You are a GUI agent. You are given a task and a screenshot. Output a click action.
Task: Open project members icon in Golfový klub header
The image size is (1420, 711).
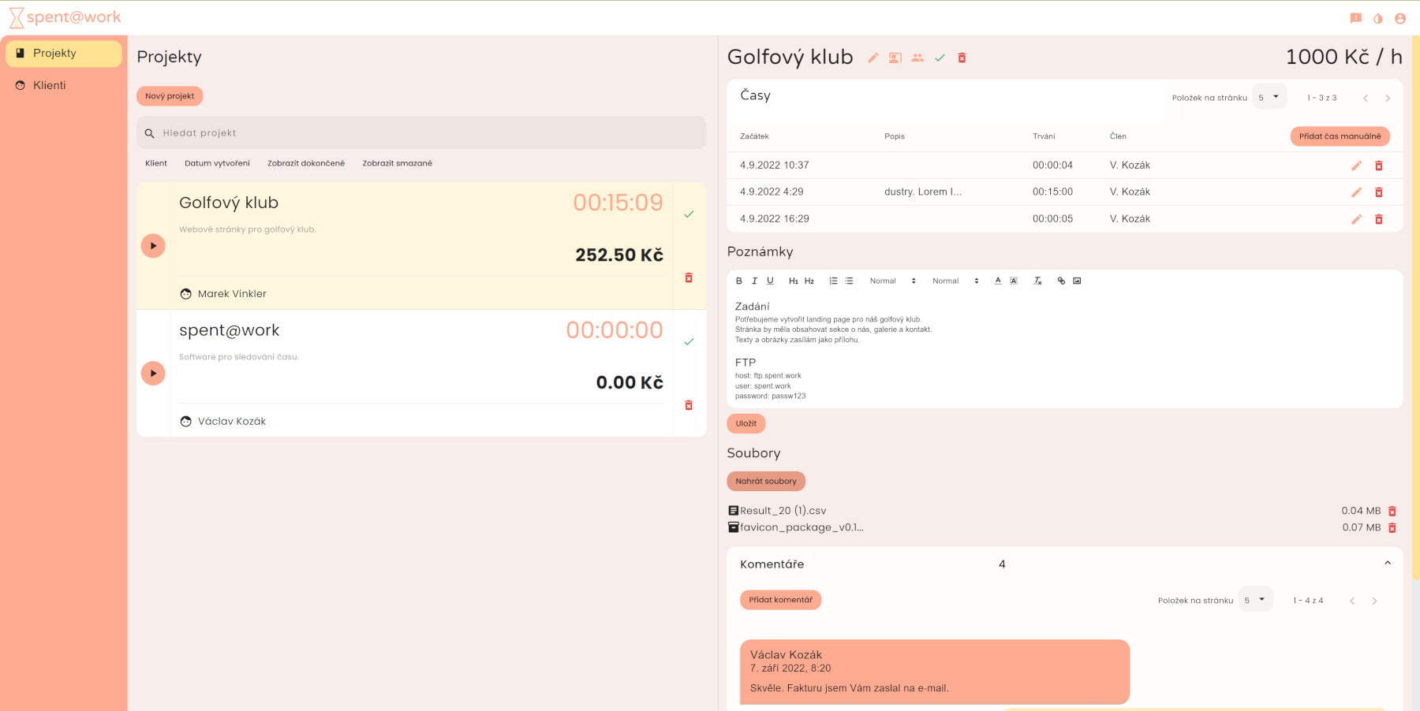917,58
